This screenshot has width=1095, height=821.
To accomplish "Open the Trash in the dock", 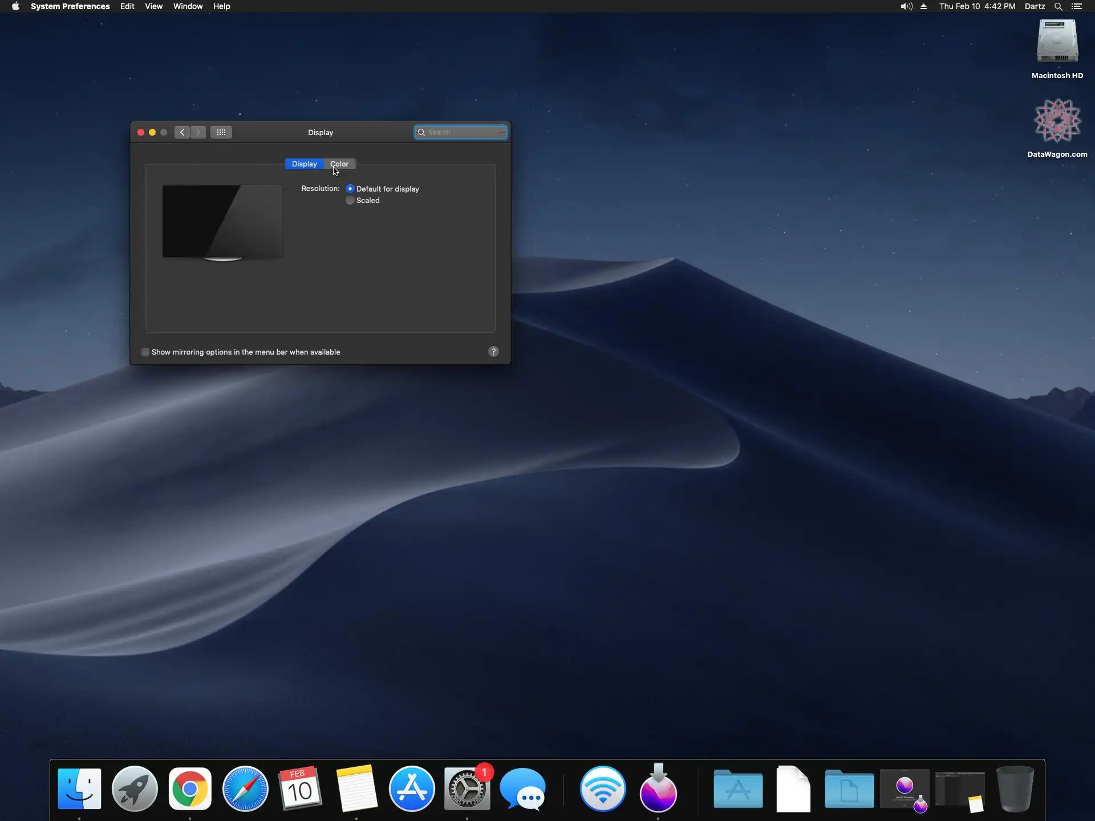I will point(1015,789).
